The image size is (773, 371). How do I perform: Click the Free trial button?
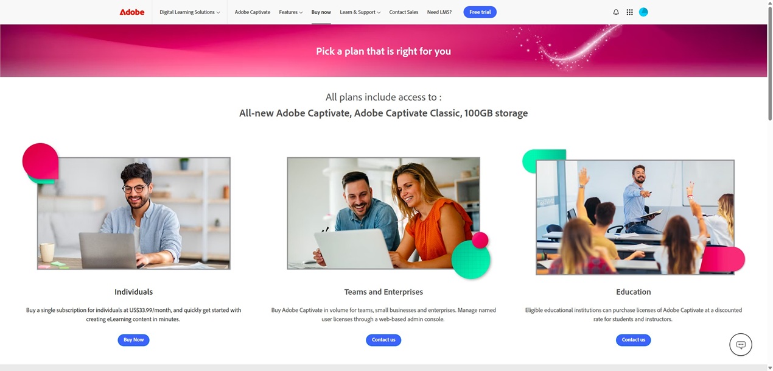coord(480,12)
